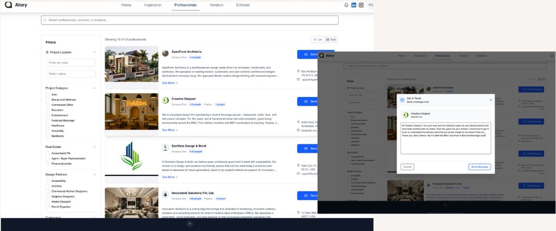Click the location pin beside Elm Hill address
This screenshot has height=231, width=556.
click(x=298, y=71)
